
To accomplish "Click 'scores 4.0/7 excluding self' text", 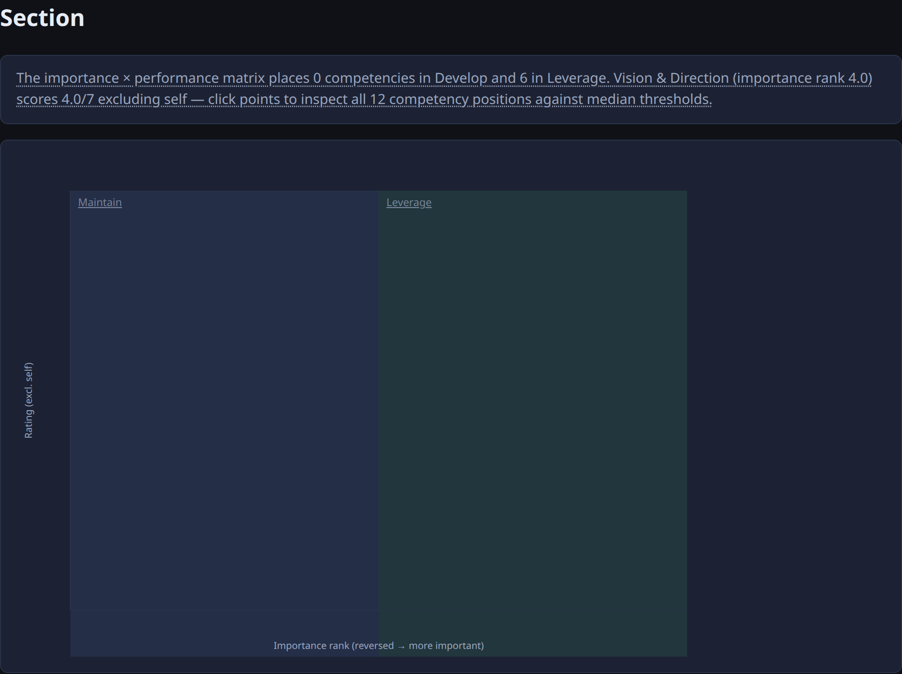I will pyautogui.click(x=102, y=99).
